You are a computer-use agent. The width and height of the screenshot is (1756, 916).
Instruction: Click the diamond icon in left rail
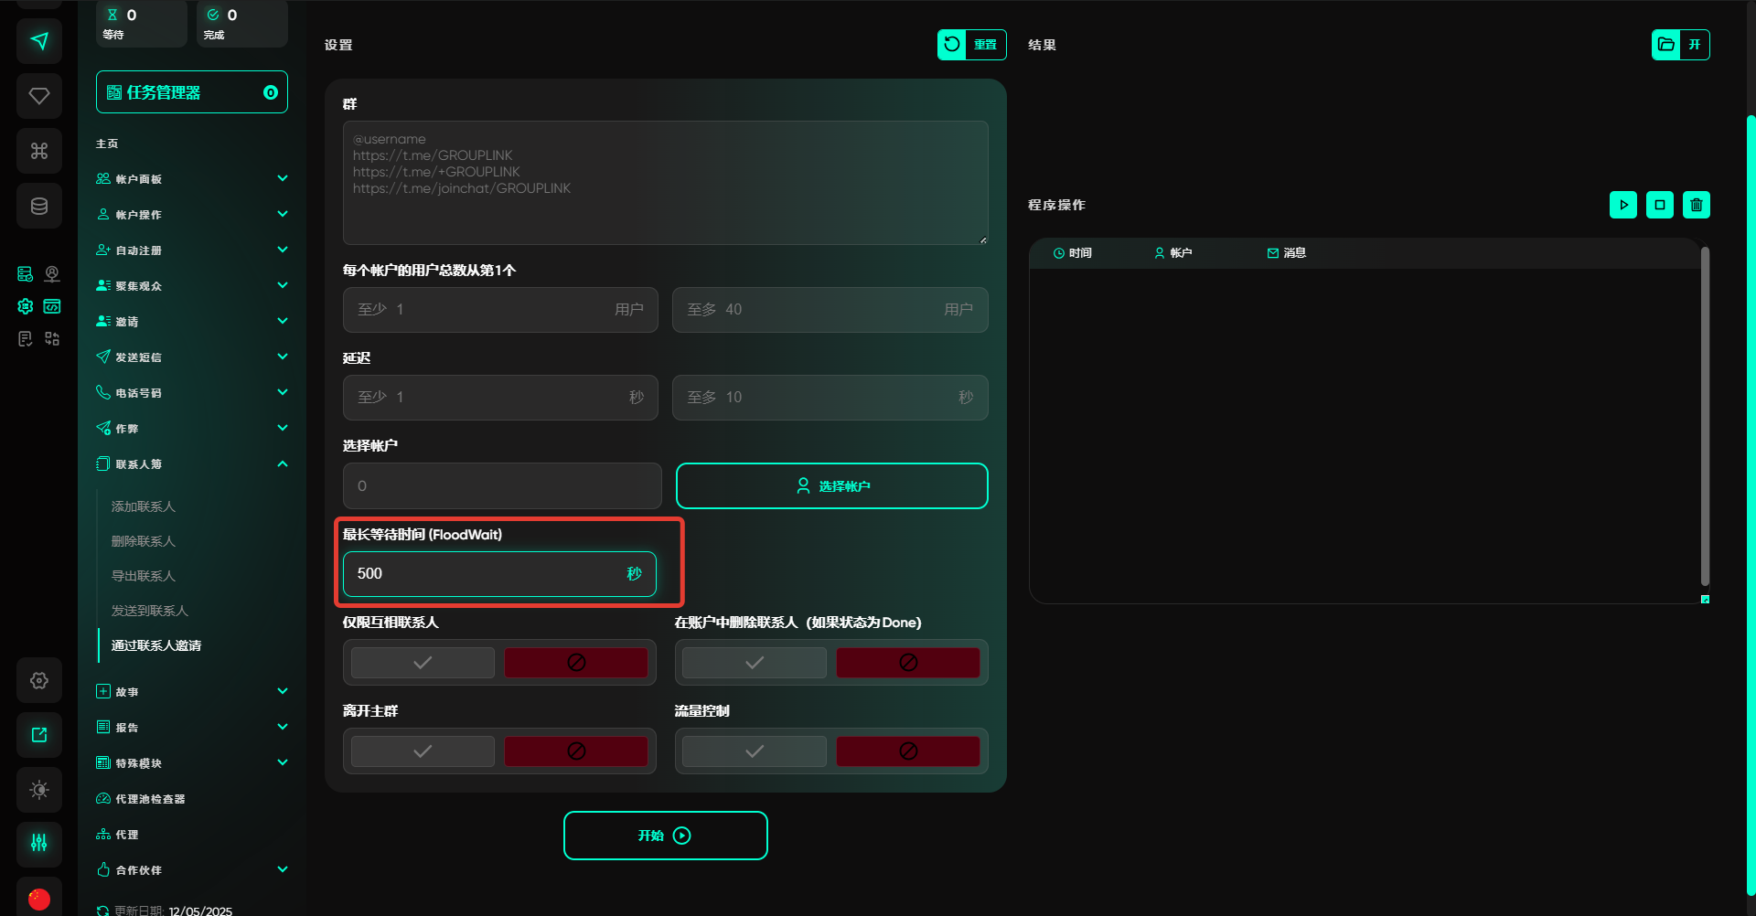pos(39,96)
